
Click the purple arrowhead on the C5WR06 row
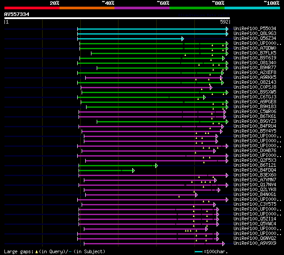[x=225, y=112]
